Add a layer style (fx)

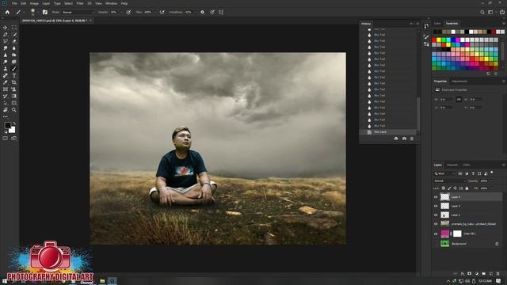pyautogui.click(x=463, y=274)
